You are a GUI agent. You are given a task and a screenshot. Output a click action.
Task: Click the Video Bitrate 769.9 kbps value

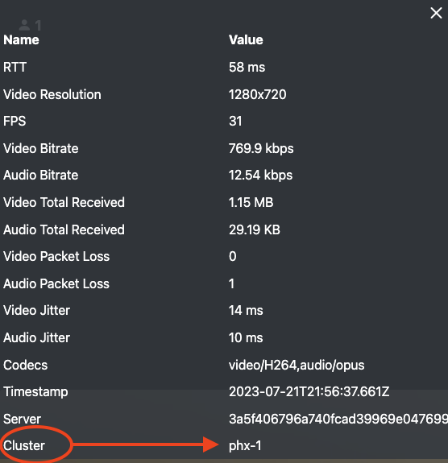[261, 148]
